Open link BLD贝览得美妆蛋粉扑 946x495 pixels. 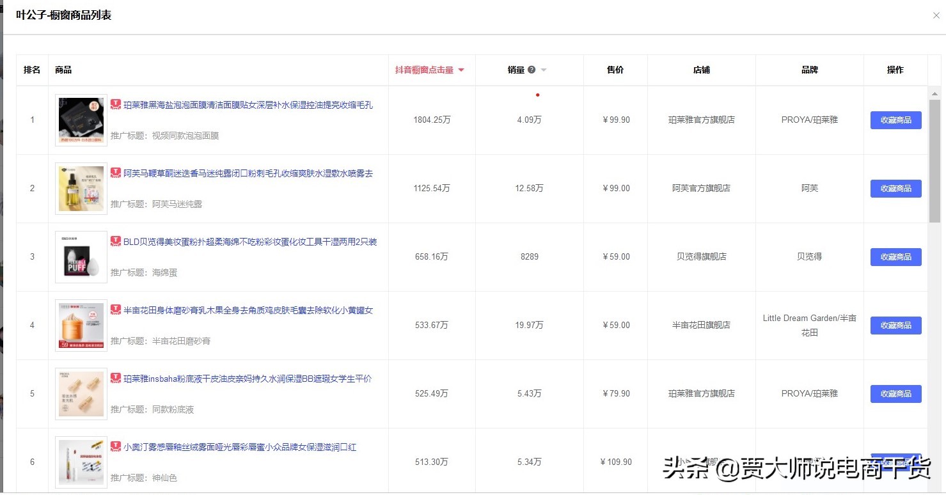(x=250, y=242)
